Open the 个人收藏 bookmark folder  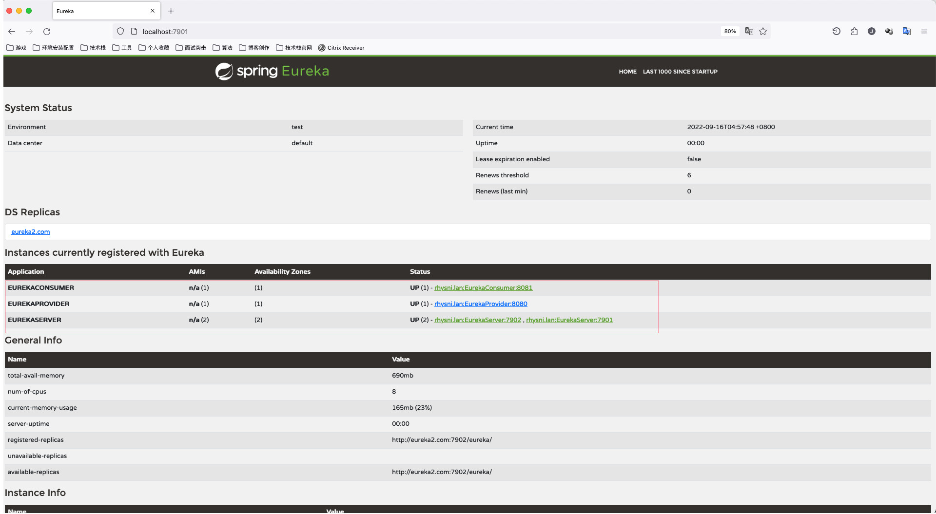point(154,48)
